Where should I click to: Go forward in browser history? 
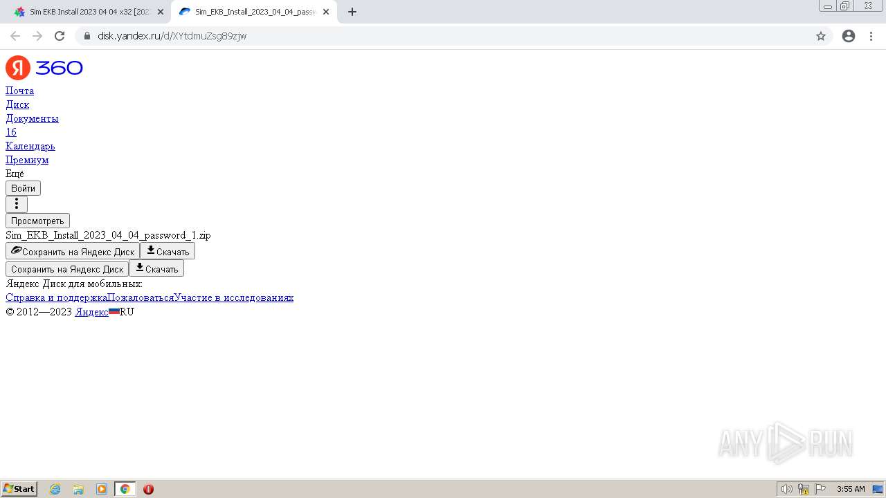pyautogui.click(x=37, y=36)
